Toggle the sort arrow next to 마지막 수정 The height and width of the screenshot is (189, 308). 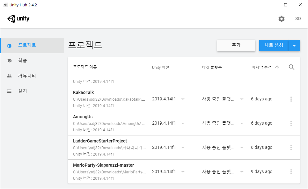pyautogui.click(x=277, y=67)
